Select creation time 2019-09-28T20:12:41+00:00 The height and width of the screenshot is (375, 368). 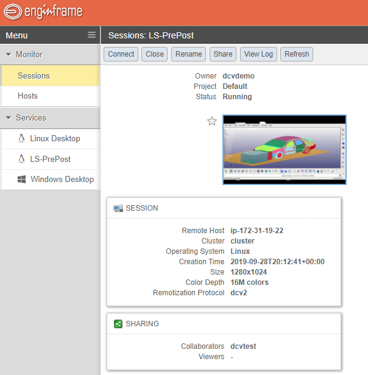(x=277, y=262)
